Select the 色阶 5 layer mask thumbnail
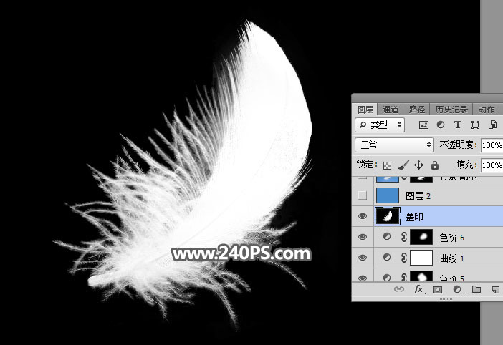Image resolution: width=503 pixels, height=345 pixels. pos(421,276)
